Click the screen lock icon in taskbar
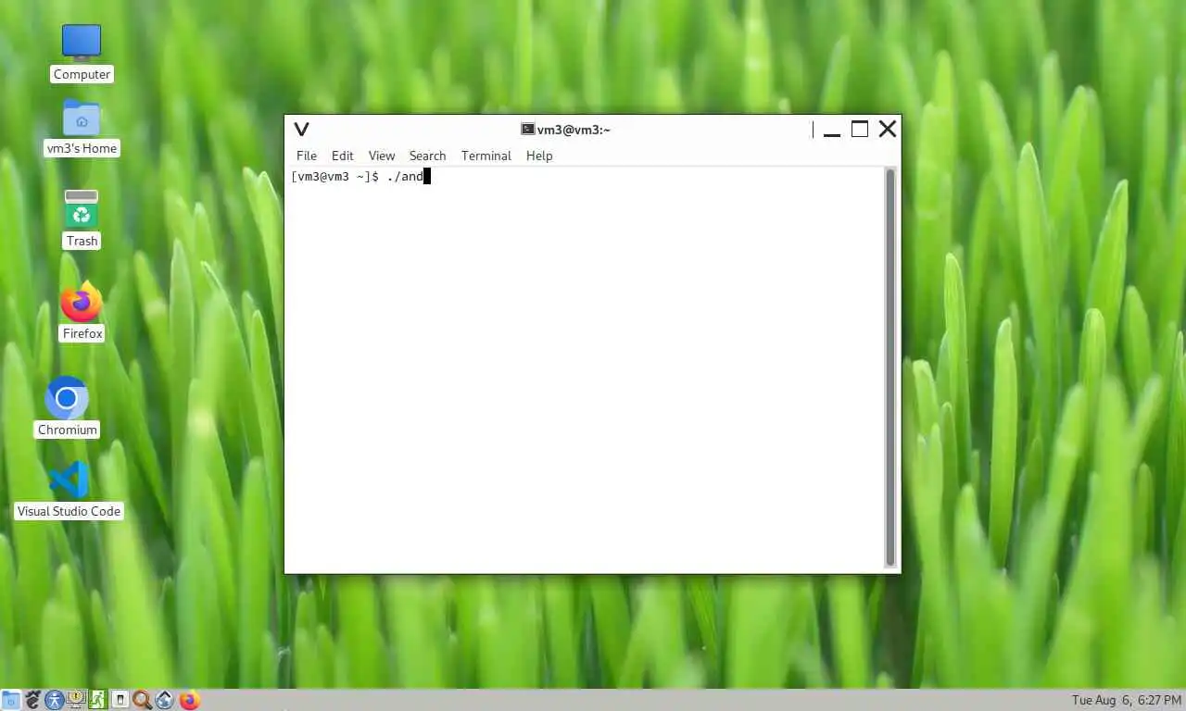Screen dimensions: 1186x711 click(76, 701)
